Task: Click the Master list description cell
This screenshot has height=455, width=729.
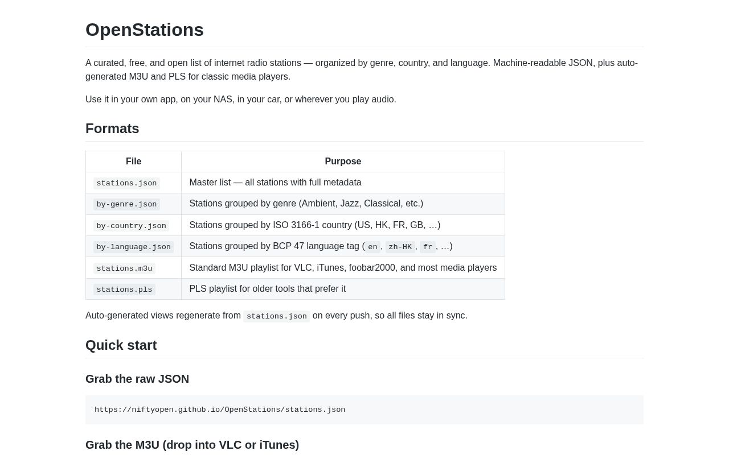Action: pos(343,183)
